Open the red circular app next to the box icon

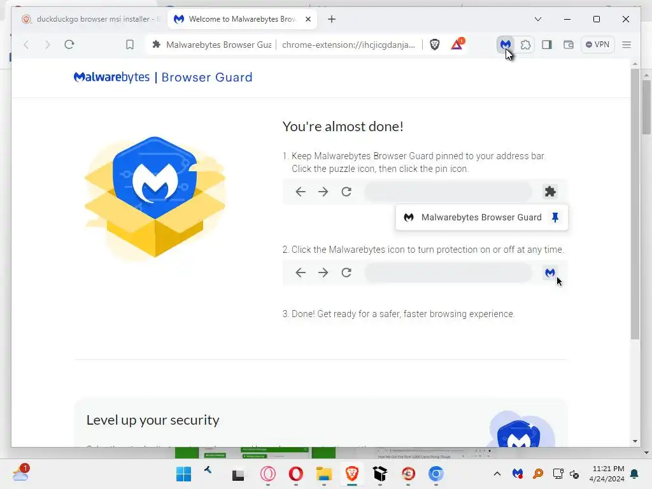pyautogui.click(x=408, y=474)
